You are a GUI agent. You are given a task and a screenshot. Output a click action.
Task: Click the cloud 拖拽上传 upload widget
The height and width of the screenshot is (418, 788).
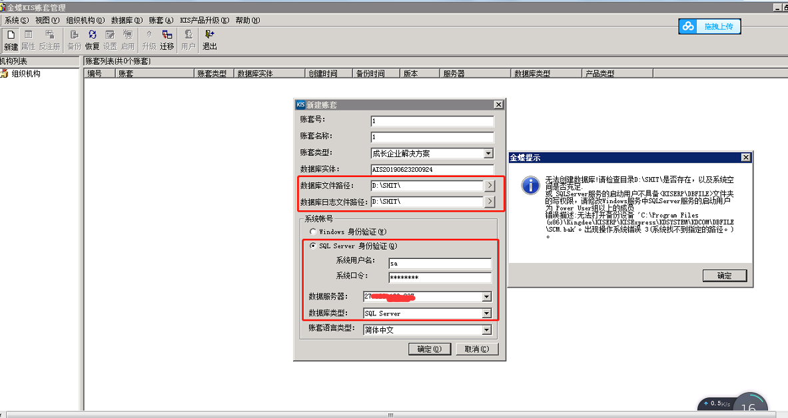click(x=709, y=26)
